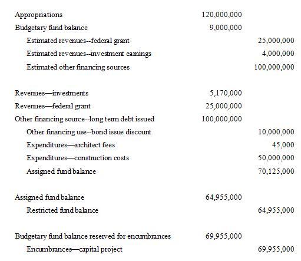Click the Restricted fund balance label
The image size is (301, 261).
[62, 210]
